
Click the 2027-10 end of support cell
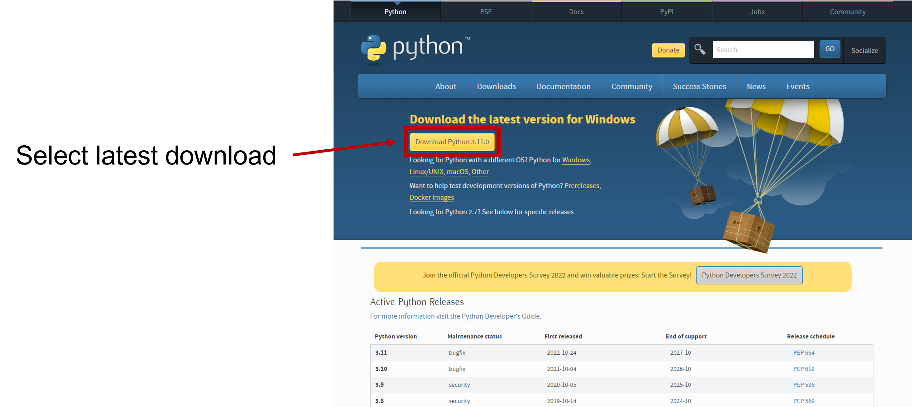(680, 353)
